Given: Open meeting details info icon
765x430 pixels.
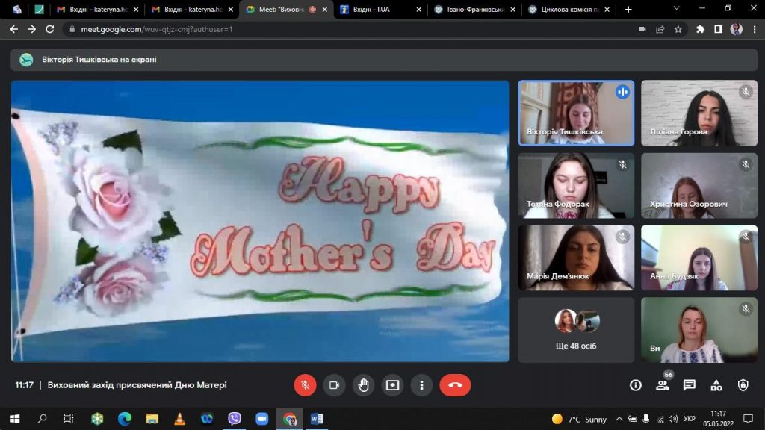Looking at the screenshot, I should tap(636, 385).
